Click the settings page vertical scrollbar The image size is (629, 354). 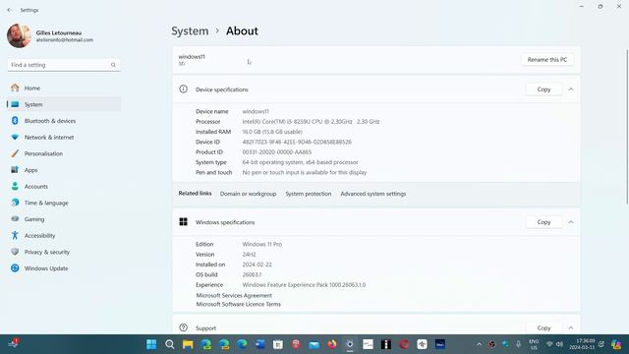point(626,127)
